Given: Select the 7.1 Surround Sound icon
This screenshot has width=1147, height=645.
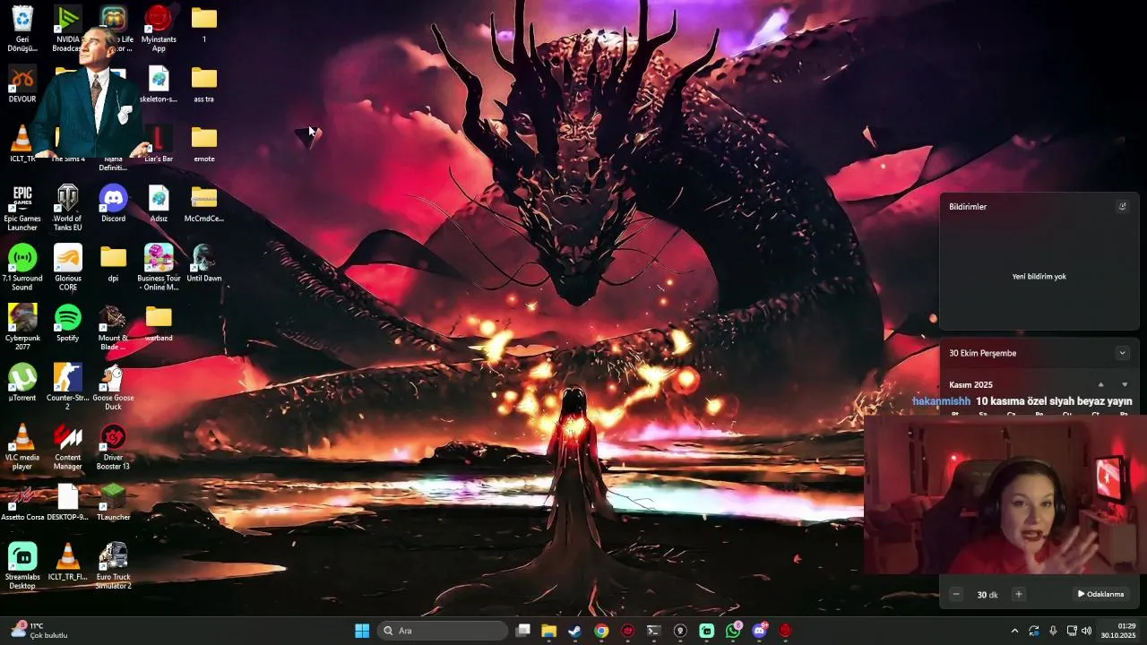Looking at the screenshot, I should 22,267.
